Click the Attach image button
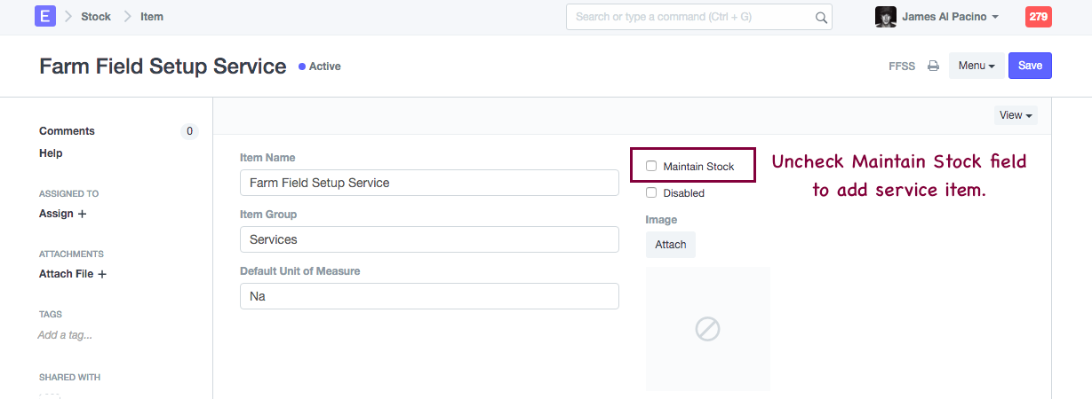The height and width of the screenshot is (399, 1092). point(670,245)
